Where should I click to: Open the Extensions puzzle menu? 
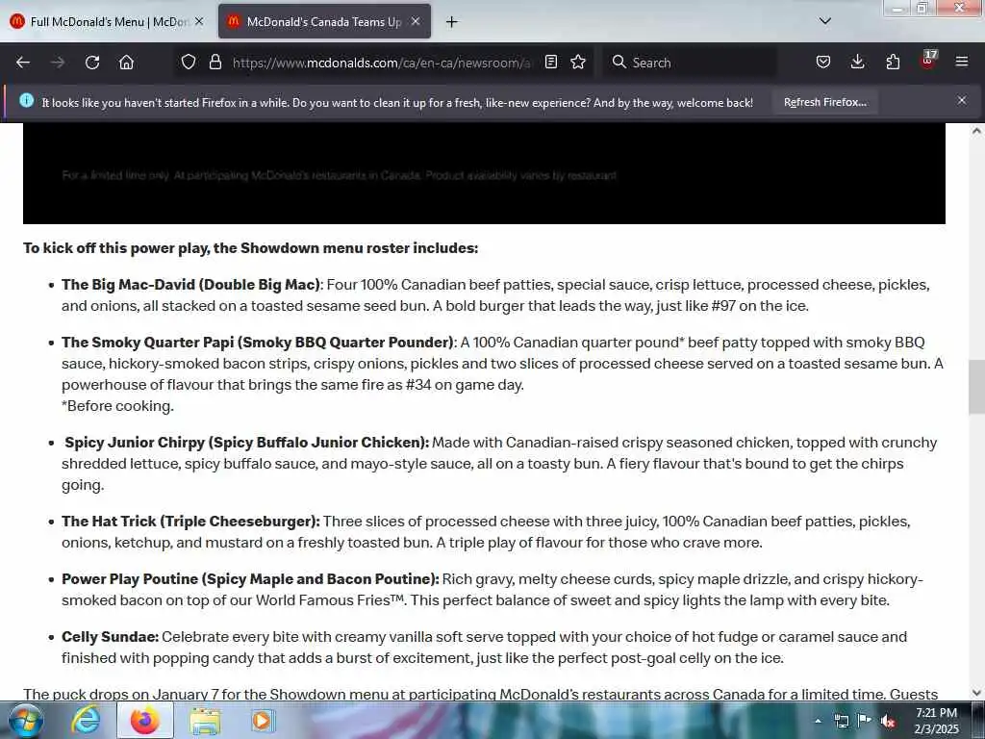tap(893, 62)
